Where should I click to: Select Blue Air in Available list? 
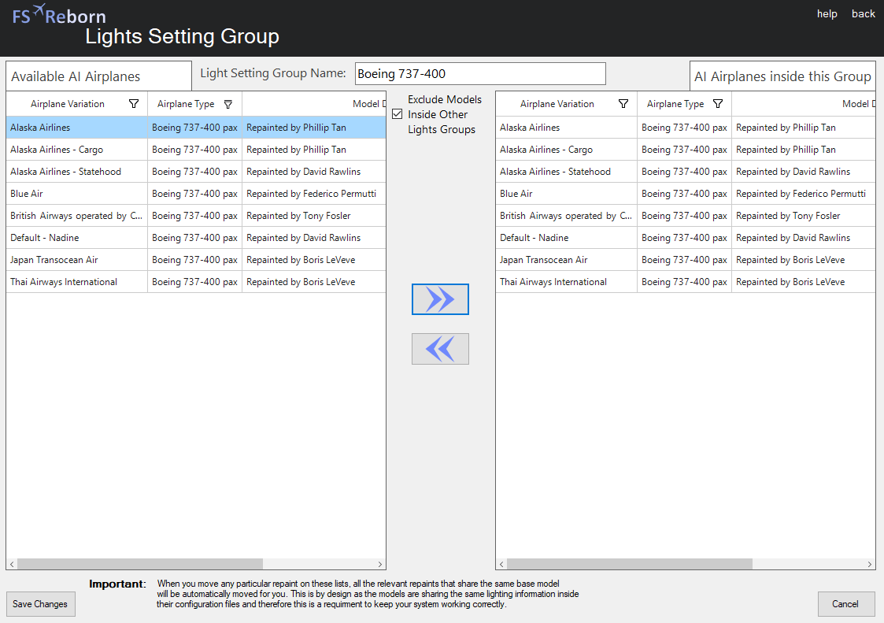pyautogui.click(x=196, y=194)
